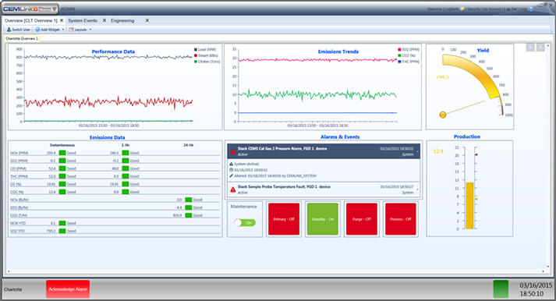Image resolution: width=556 pixels, height=301 pixels.
Task: Collapse the Cal Gas 2 Pressure Alarm arrow
Action: [x=417, y=151]
